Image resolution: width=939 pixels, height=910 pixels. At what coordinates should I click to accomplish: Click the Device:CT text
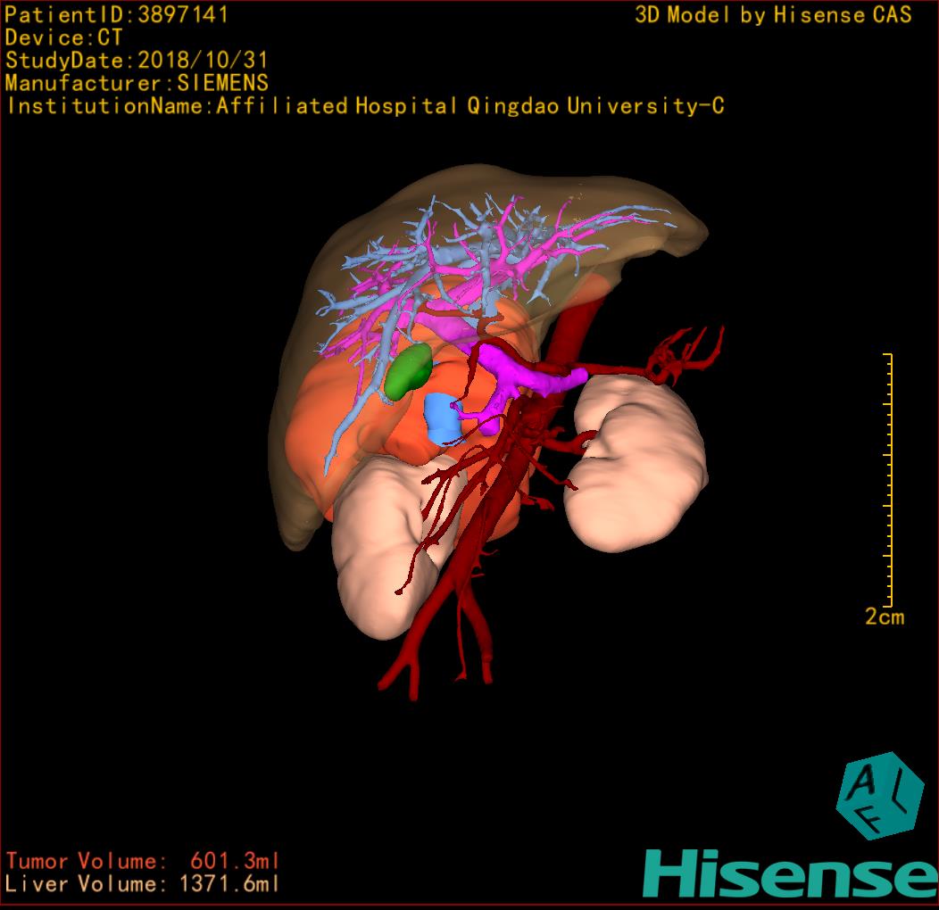[x=63, y=37]
